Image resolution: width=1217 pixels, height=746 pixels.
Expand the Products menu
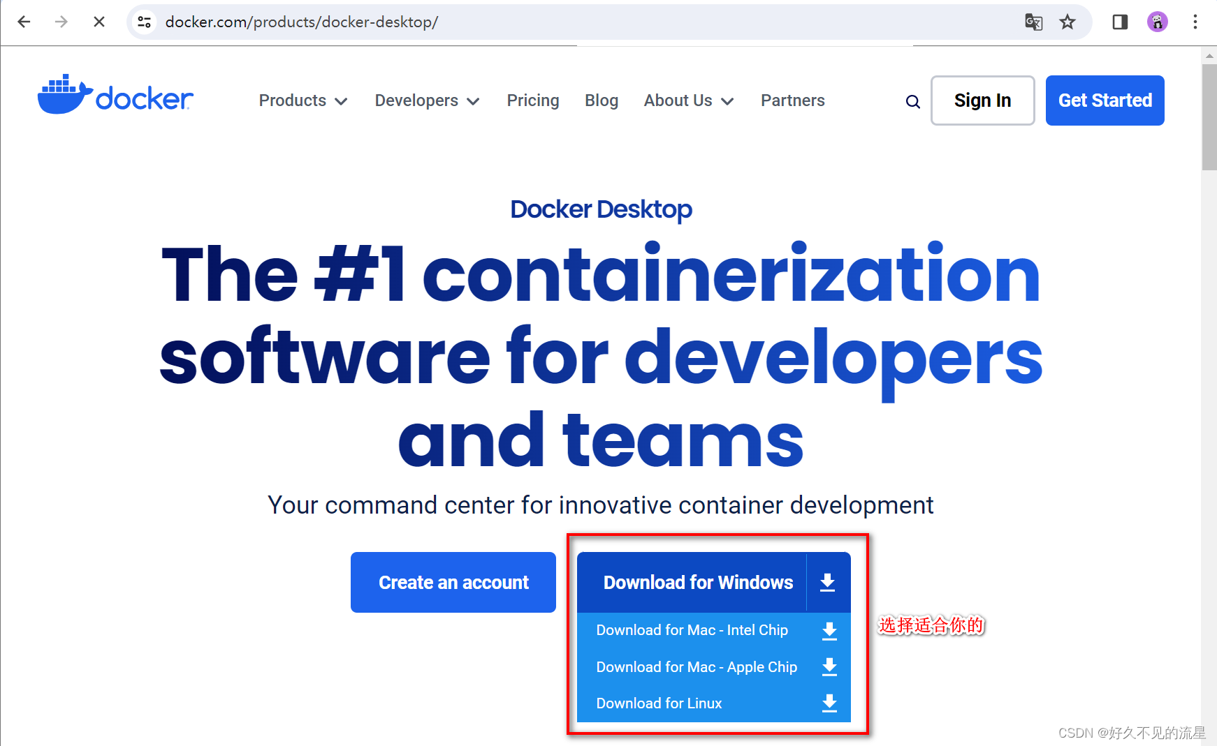(x=303, y=100)
